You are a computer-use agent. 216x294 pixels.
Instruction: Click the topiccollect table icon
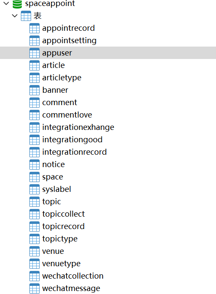35,214
